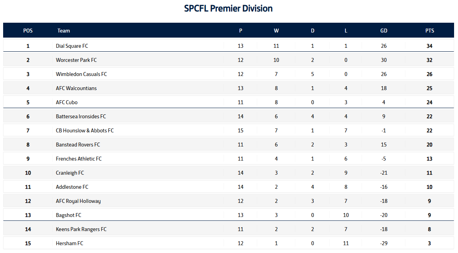Select Bagshot FC team name
458x253 pixels.
click(x=69, y=215)
